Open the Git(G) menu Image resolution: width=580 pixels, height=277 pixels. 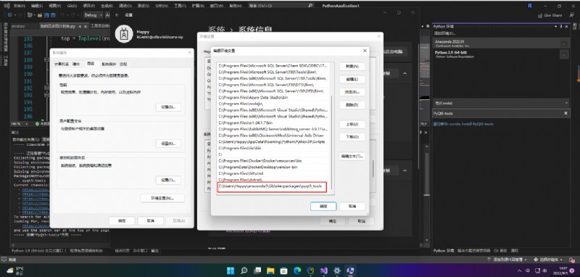72,6
